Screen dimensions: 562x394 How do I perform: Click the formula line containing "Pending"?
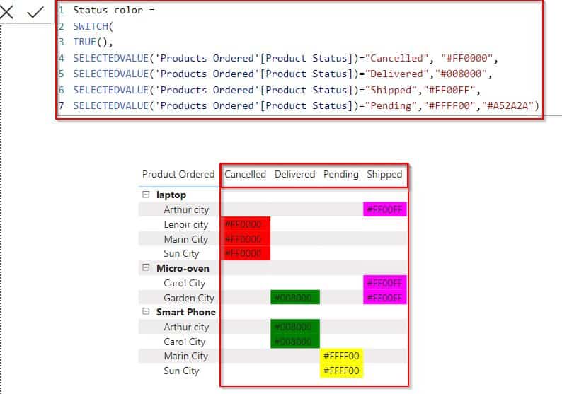pyautogui.click(x=306, y=105)
